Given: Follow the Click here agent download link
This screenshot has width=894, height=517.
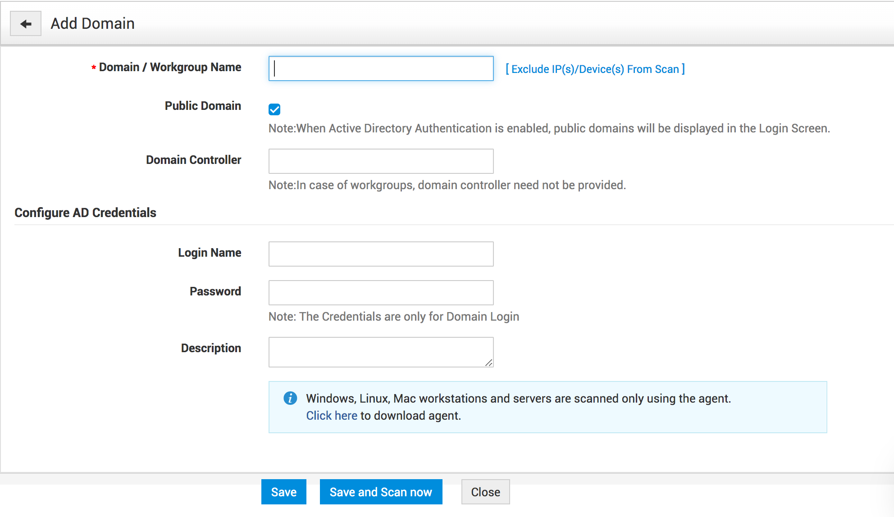Looking at the screenshot, I should click(x=332, y=415).
